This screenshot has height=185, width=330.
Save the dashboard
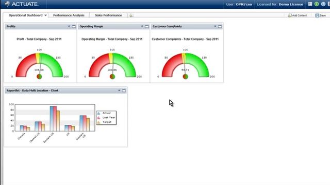[321, 15]
